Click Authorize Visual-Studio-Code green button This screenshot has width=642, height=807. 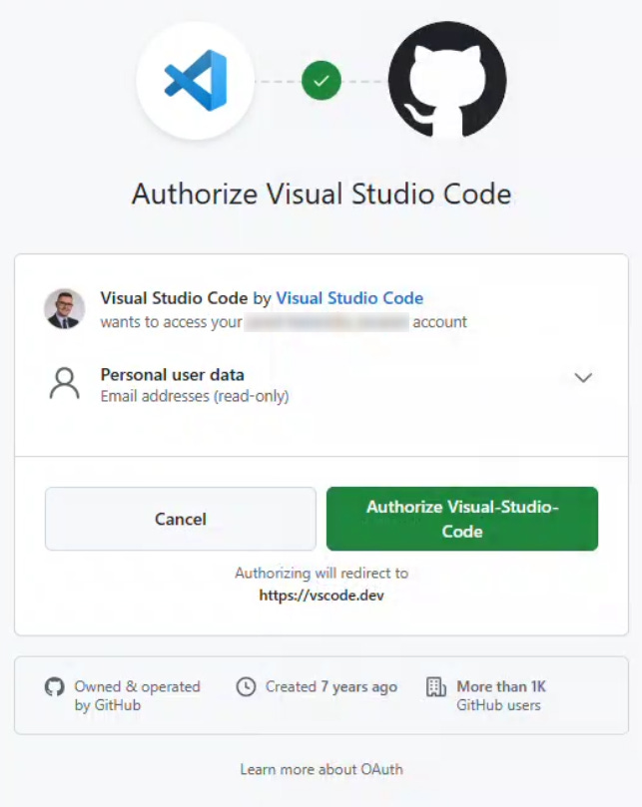click(x=462, y=519)
